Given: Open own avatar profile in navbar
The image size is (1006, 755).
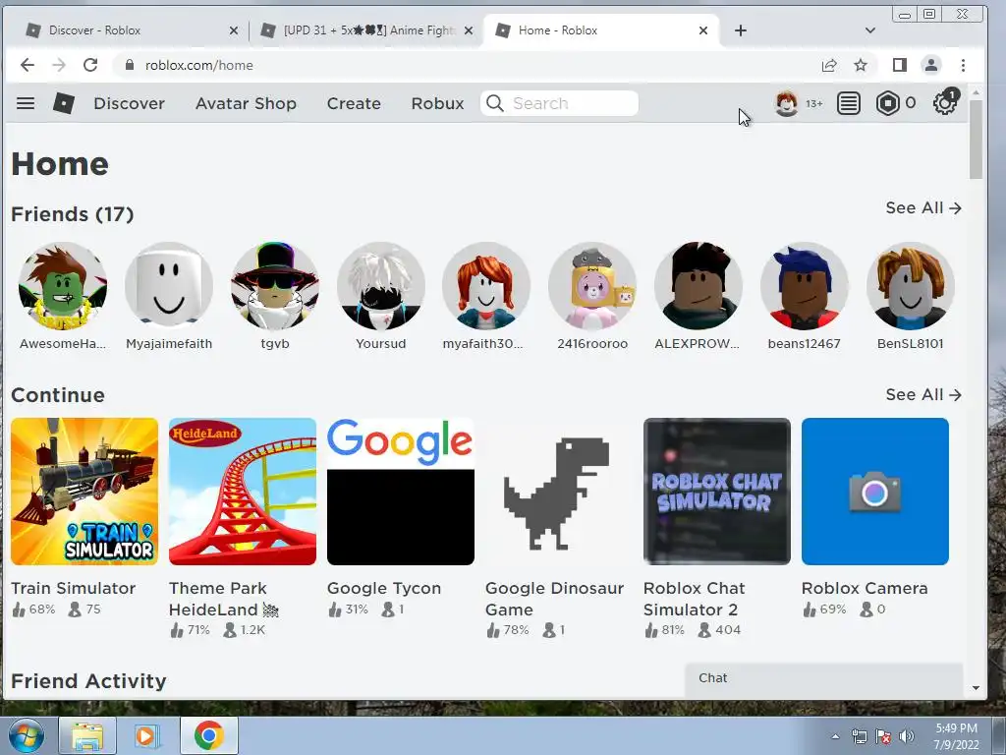Looking at the screenshot, I should pyautogui.click(x=787, y=103).
